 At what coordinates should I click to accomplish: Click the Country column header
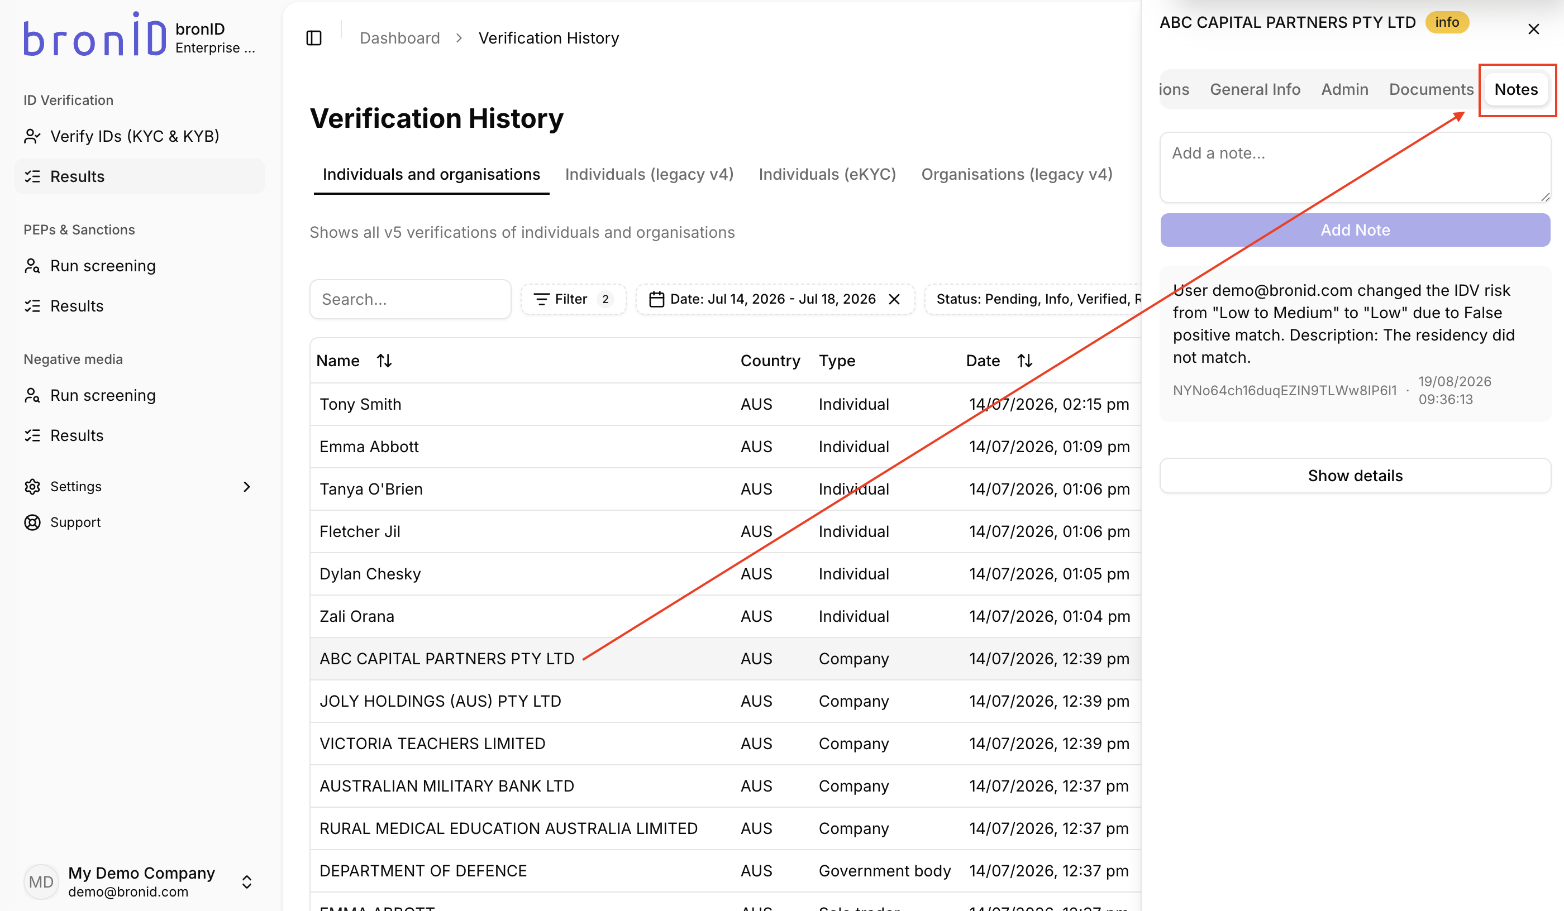click(770, 361)
